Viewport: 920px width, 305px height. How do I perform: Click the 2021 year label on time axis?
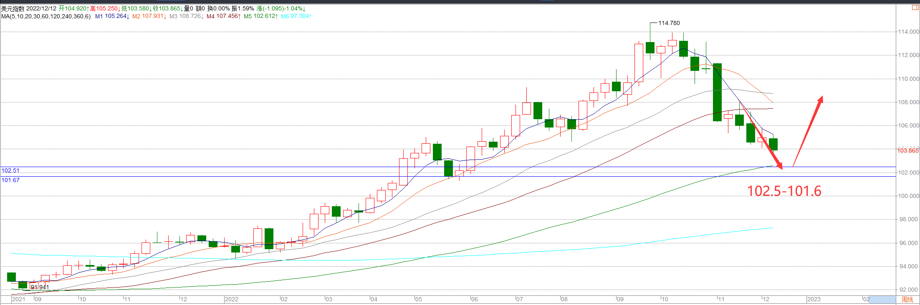[18, 299]
